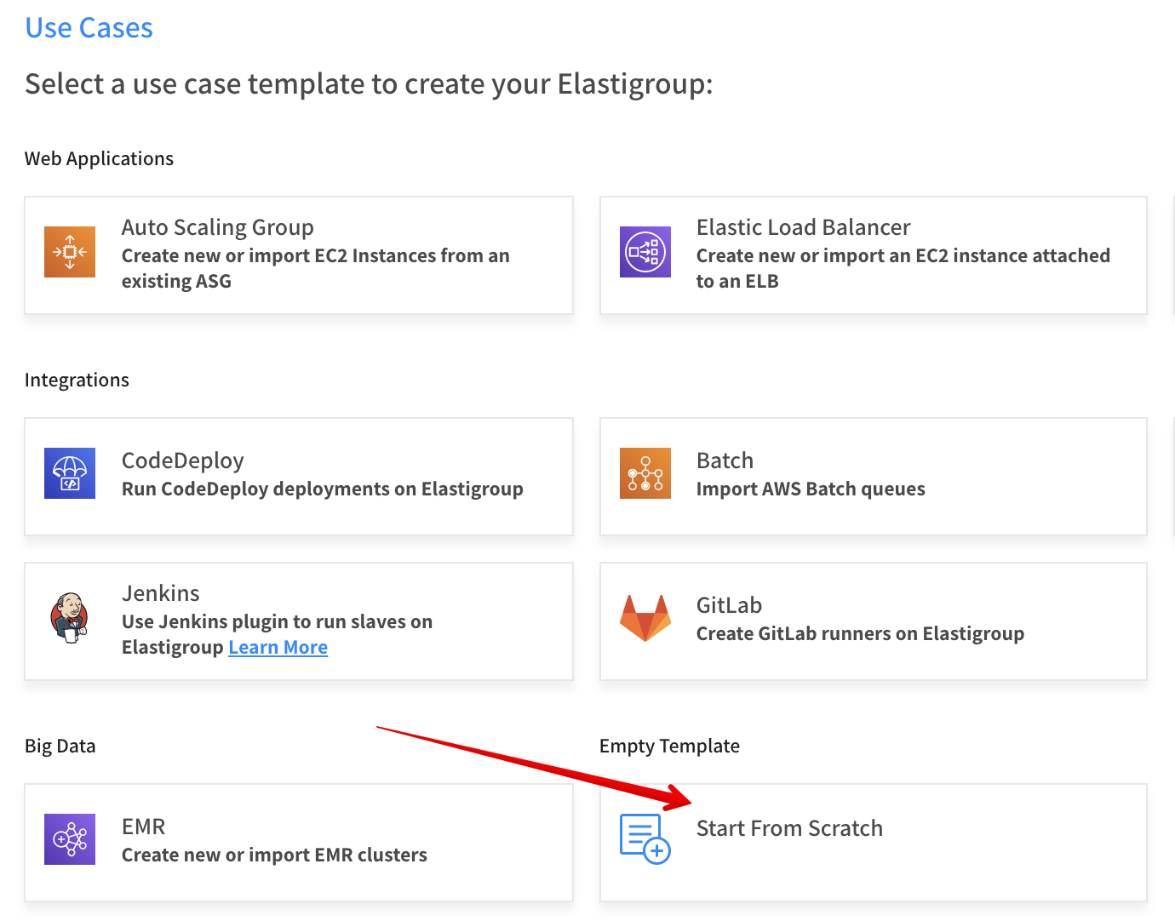Viewport: 1175px width, 921px height.
Task: Click the Start From Scratch label
Action: click(789, 828)
